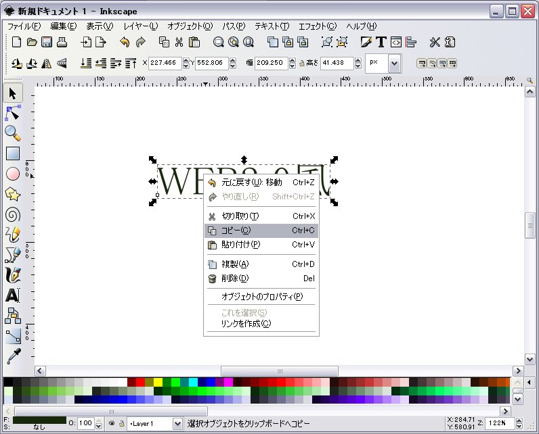The width and height of the screenshot is (539, 434).
Task: Select the Text tool in toolbox
Action: tap(13, 295)
